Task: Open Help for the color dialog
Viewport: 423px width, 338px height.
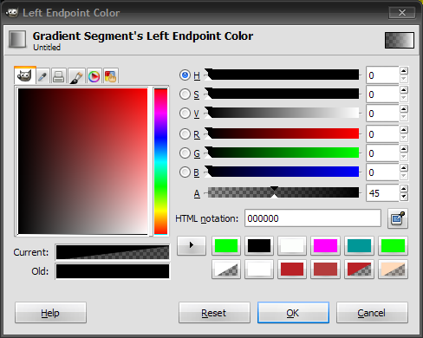Action: click(x=50, y=313)
